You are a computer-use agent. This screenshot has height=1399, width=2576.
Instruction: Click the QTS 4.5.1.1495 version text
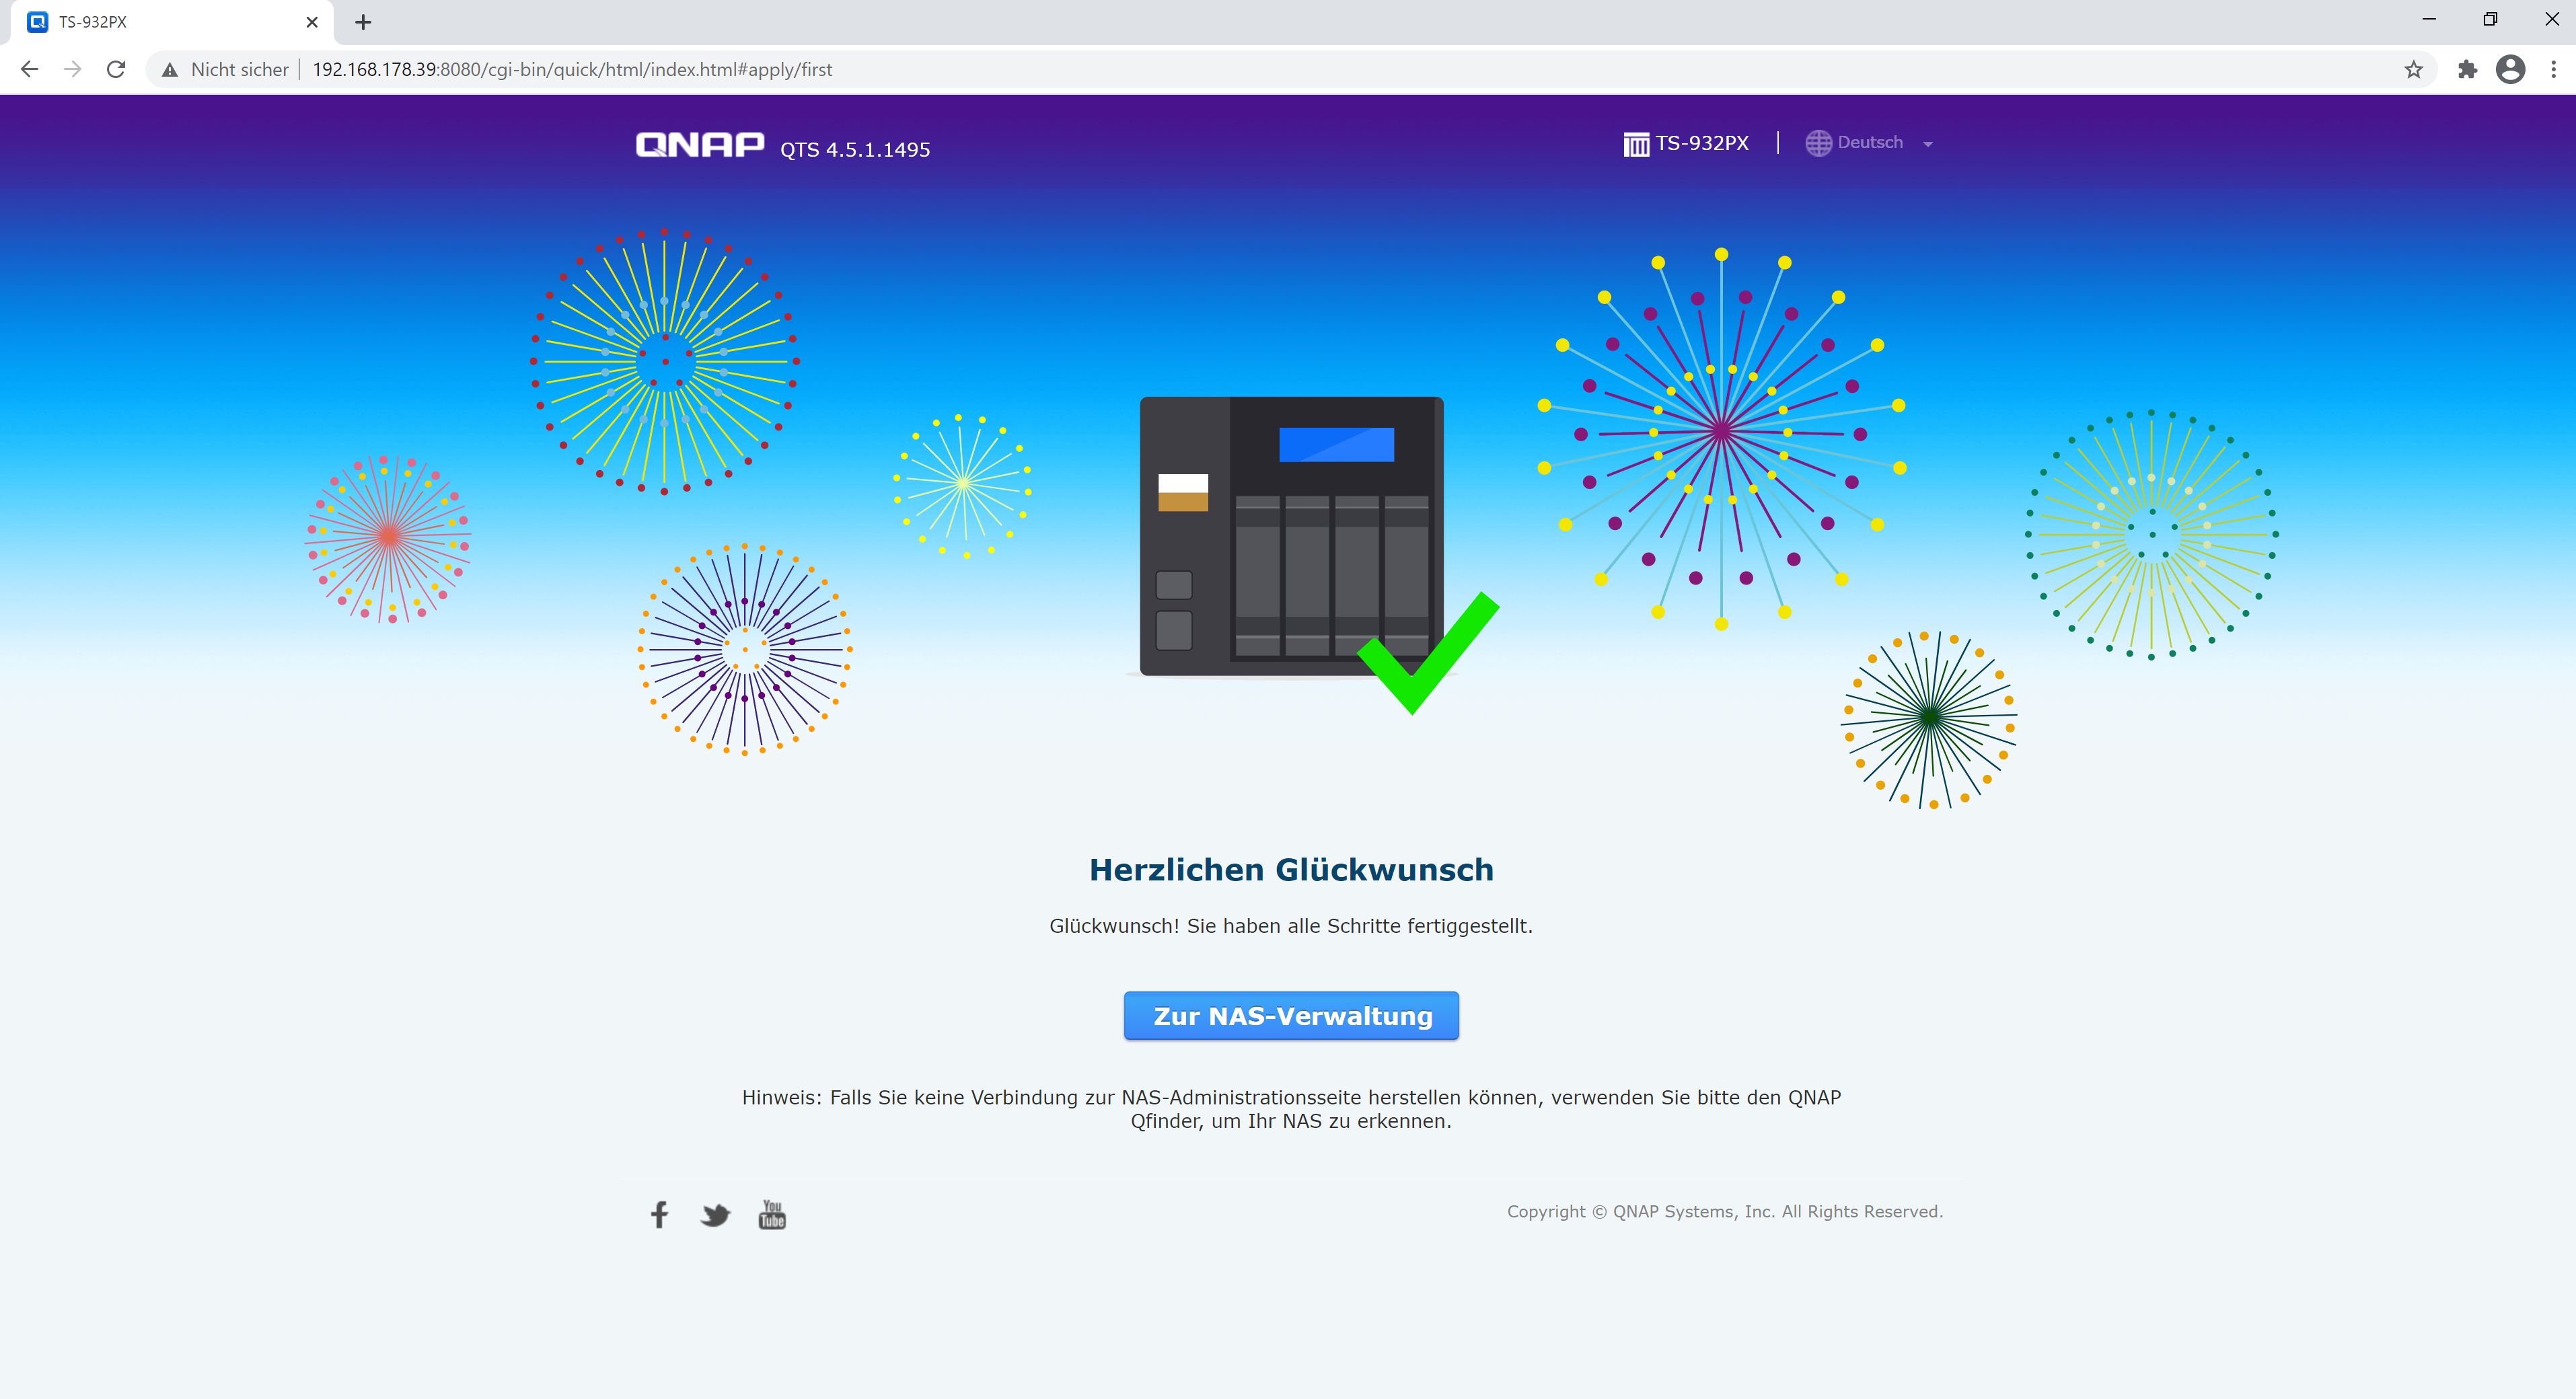click(x=855, y=149)
